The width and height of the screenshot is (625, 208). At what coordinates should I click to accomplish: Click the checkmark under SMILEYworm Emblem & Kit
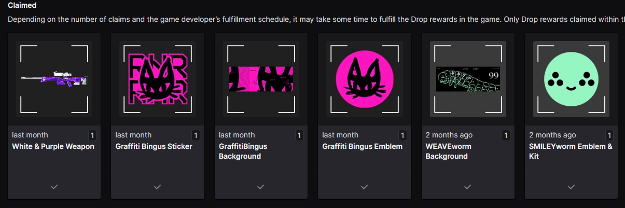click(571, 187)
